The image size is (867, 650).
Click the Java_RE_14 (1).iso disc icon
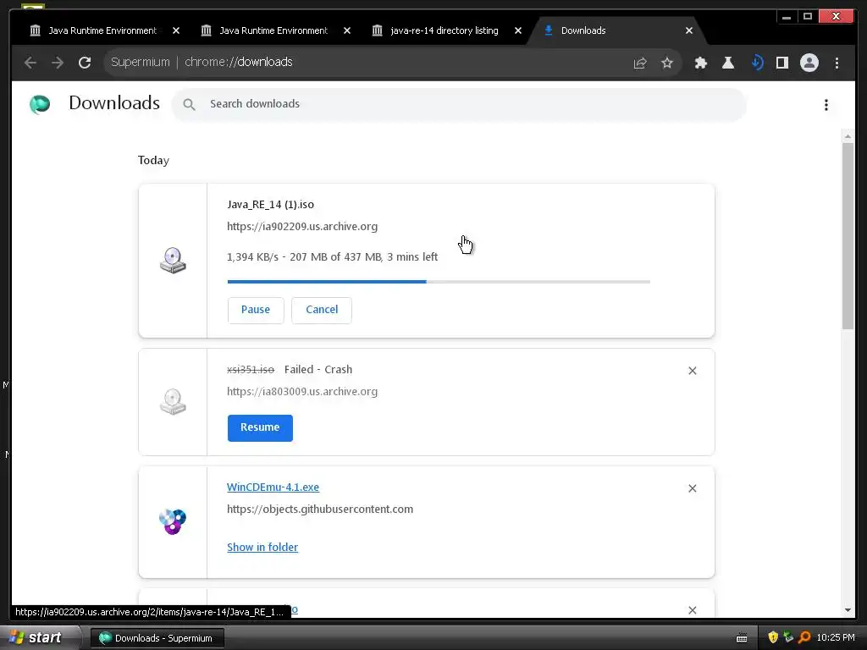coord(173,261)
